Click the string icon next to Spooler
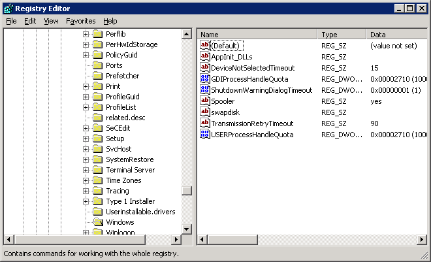431x262 pixels. click(x=204, y=101)
